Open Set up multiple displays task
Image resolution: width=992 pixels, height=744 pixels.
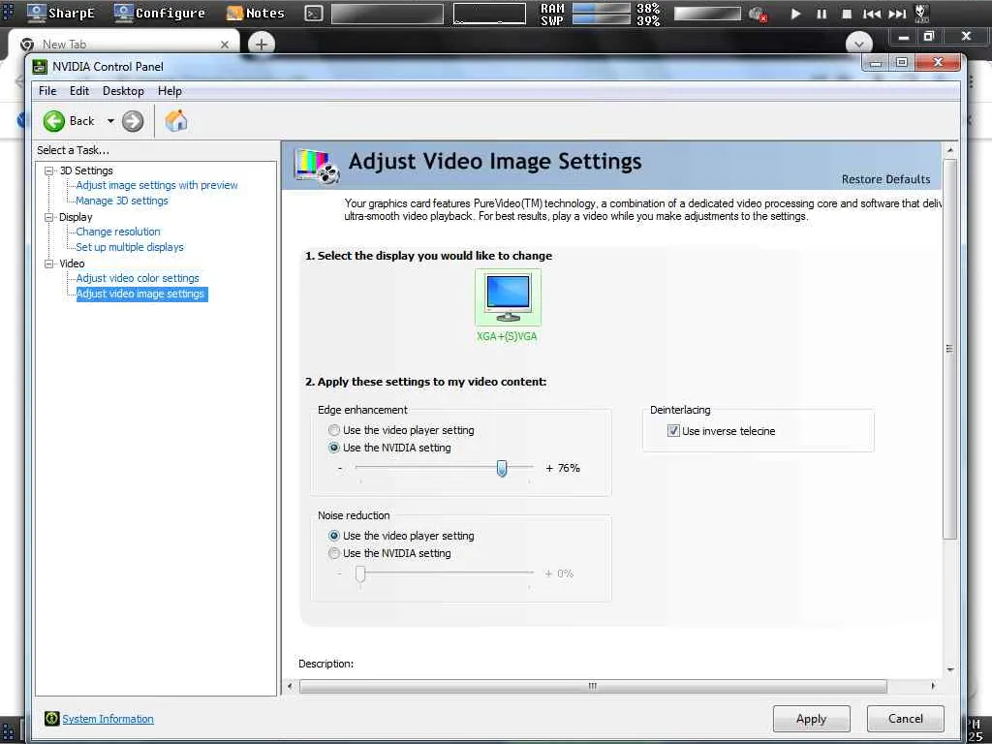[x=130, y=247]
